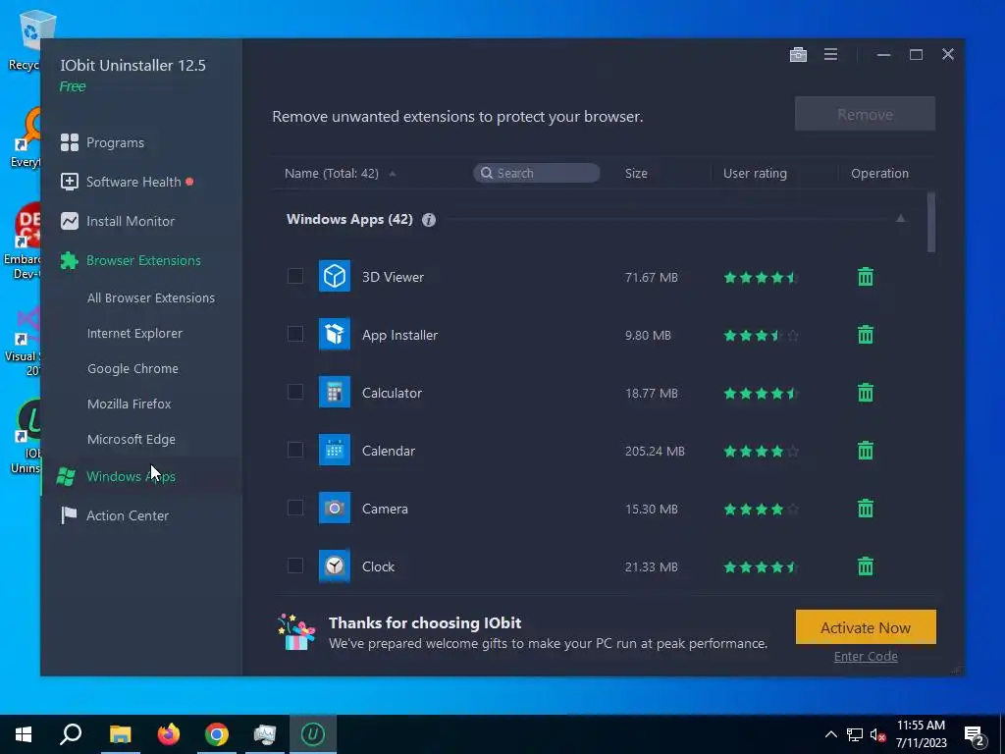The width and height of the screenshot is (1005, 754).
Task: Check the App Installer checkbox
Action: (295, 334)
